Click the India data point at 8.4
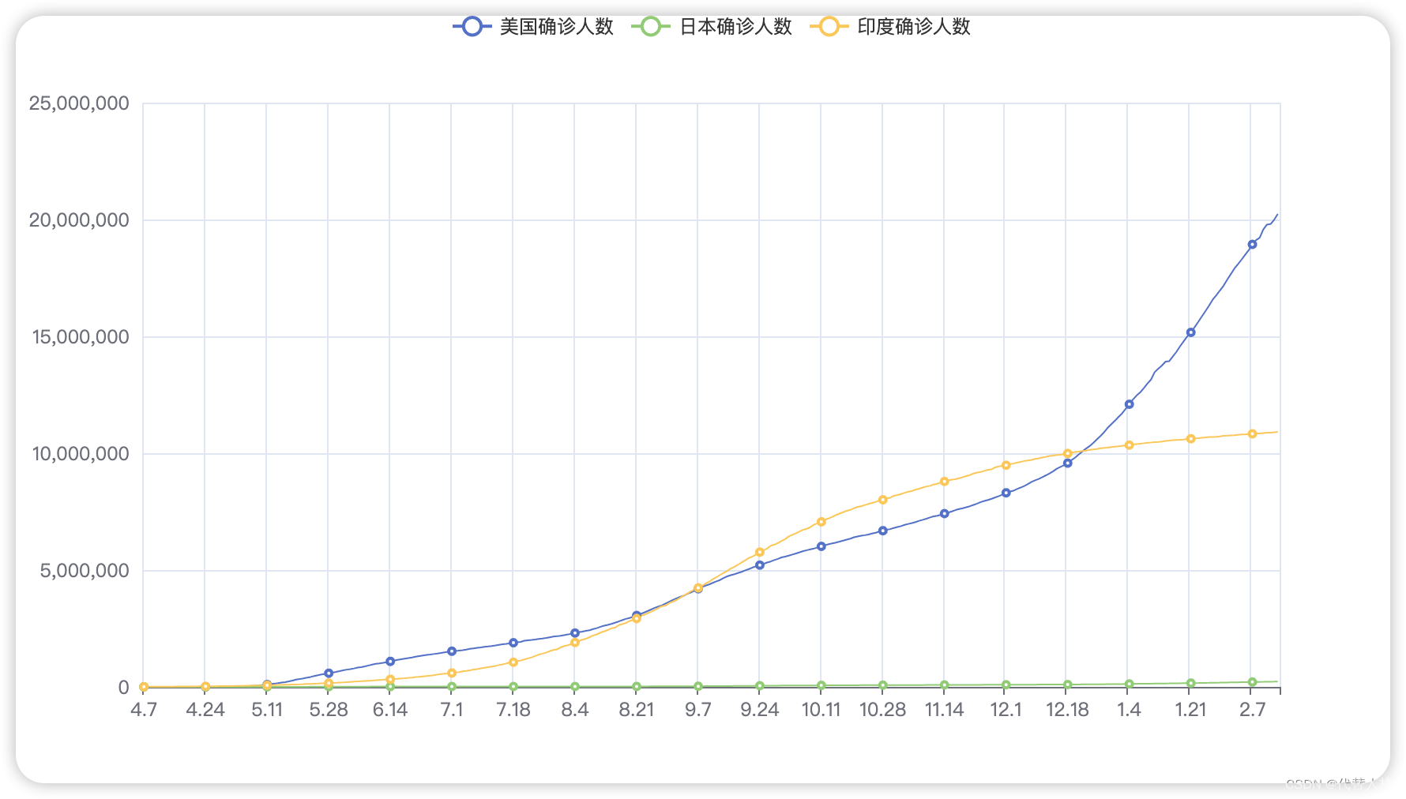The image size is (1406, 799). (574, 643)
